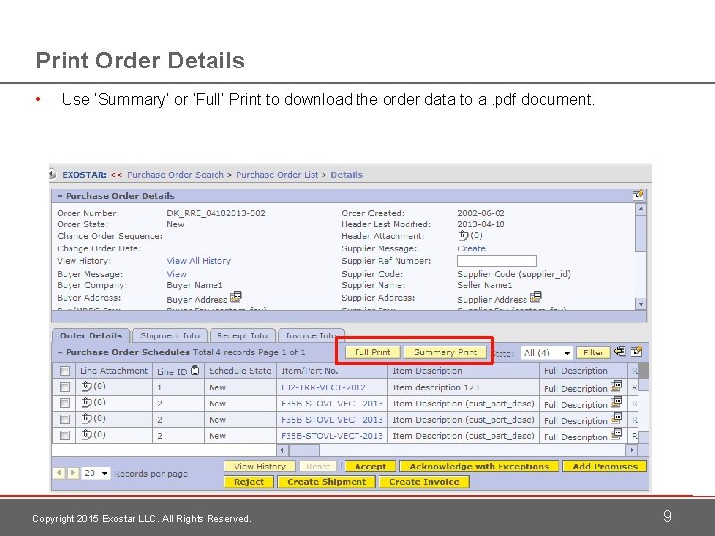Click Create link for Supplier Message
The height and width of the screenshot is (536, 715).
click(x=471, y=248)
